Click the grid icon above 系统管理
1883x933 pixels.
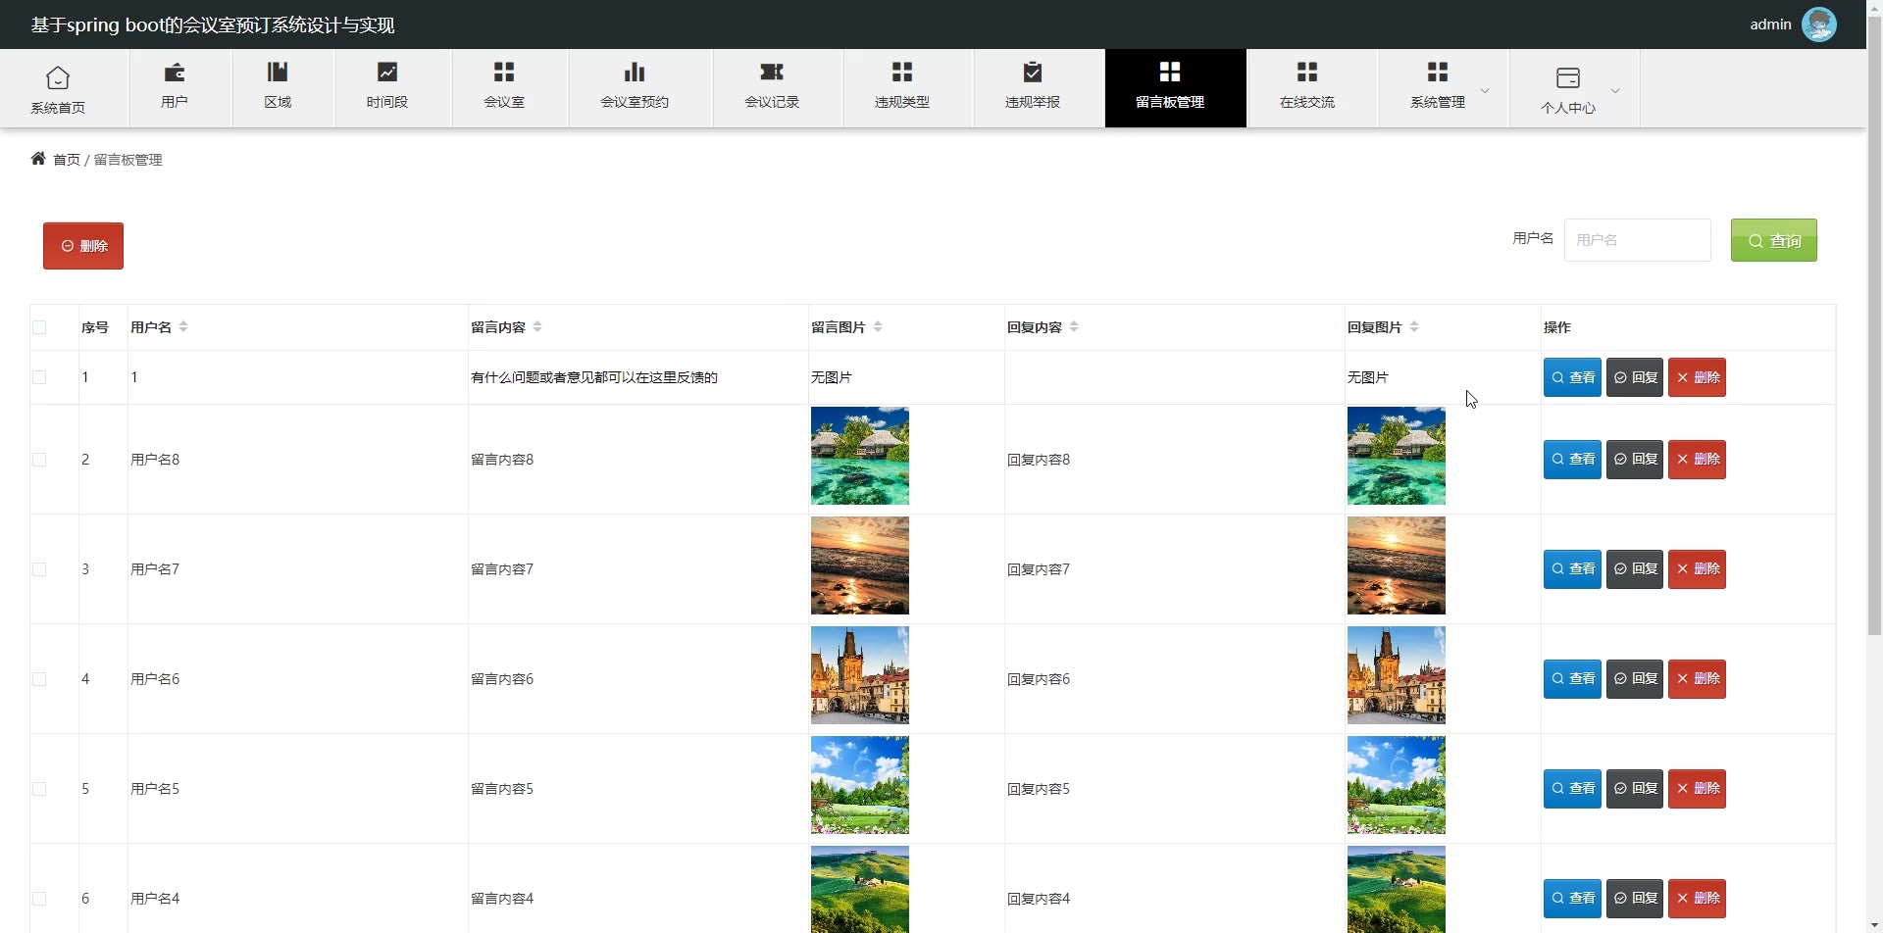pos(1438,72)
